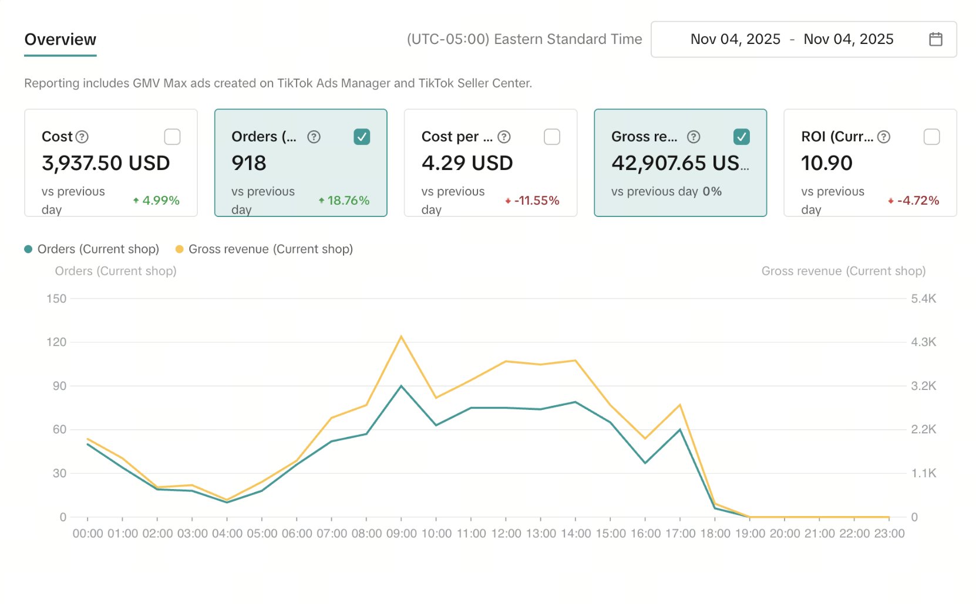Uncheck the Gross revenue checkbox
The height and width of the screenshot is (604, 976).
742,137
